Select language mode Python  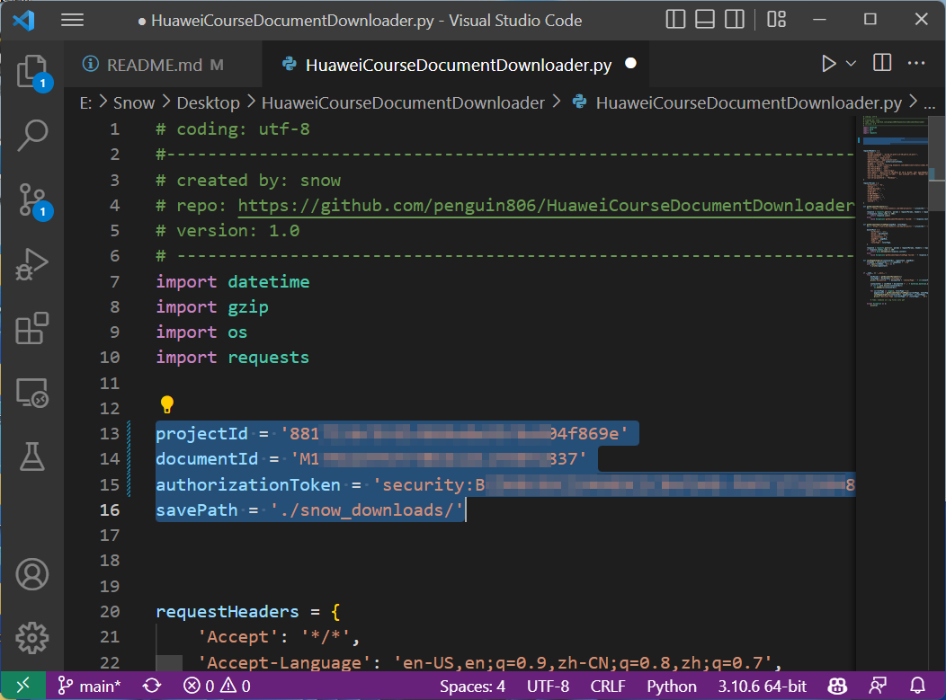pyautogui.click(x=672, y=687)
